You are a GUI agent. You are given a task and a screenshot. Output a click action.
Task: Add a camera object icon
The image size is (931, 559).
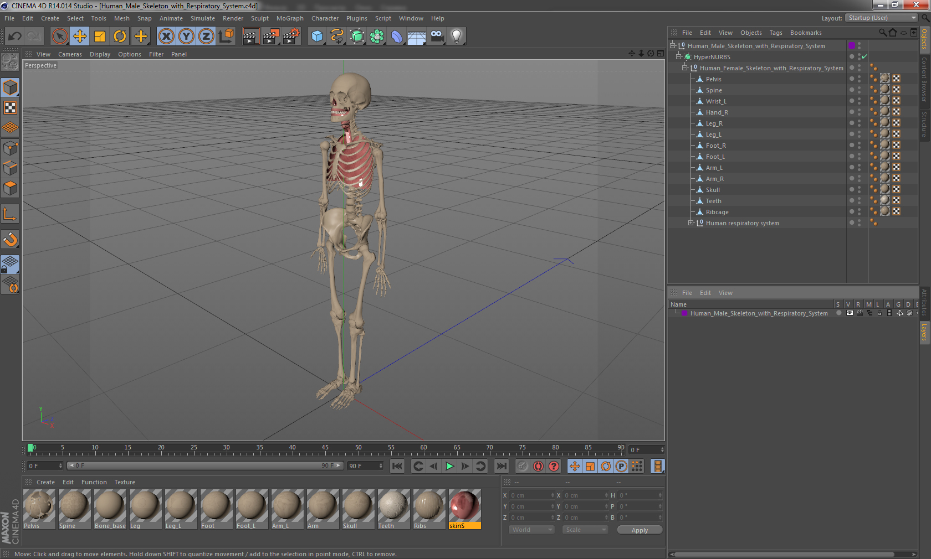[x=437, y=37]
